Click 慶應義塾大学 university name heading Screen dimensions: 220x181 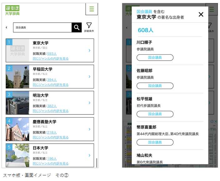tap(44, 122)
